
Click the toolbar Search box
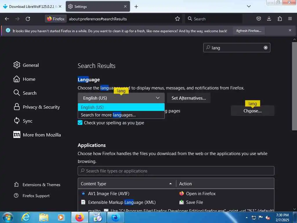tap(214, 19)
